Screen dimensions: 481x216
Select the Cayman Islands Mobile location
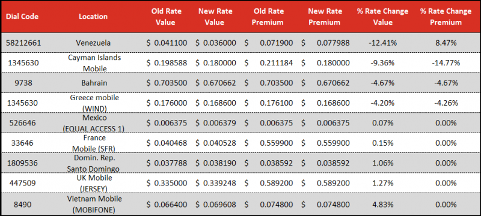click(94, 63)
